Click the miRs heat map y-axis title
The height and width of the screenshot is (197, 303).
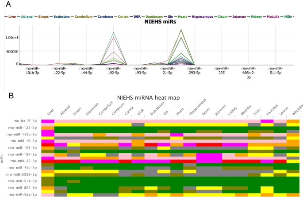tap(2, 158)
